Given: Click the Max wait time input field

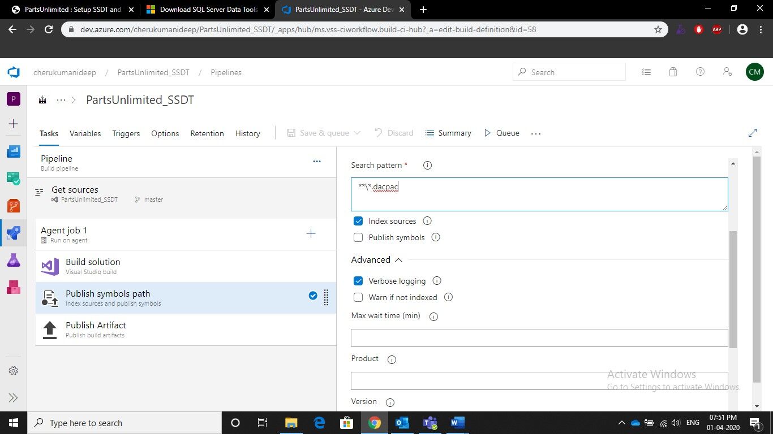Looking at the screenshot, I should 539,338.
